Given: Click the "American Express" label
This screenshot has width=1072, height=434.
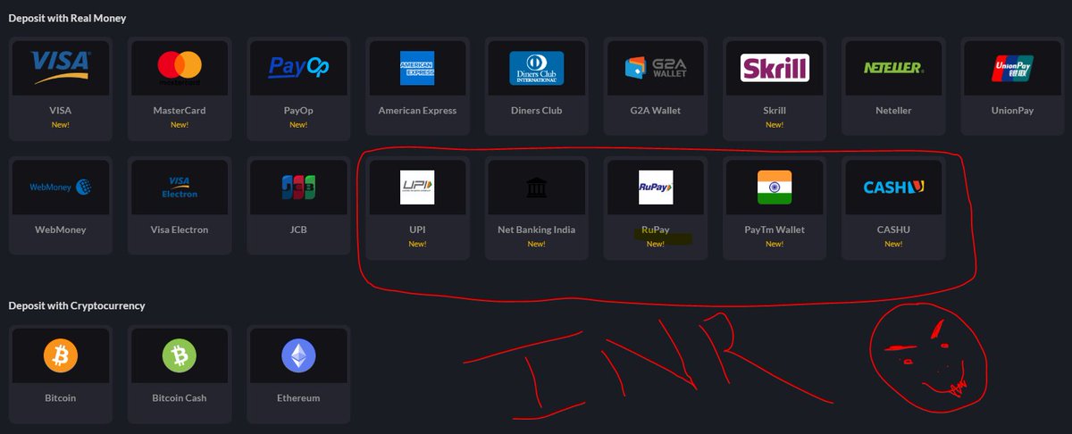Looking at the screenshot, I should coord(417,111).
